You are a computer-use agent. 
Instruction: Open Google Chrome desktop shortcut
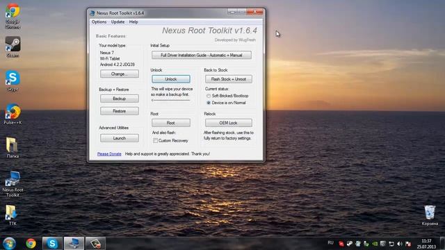coord(13,17)
